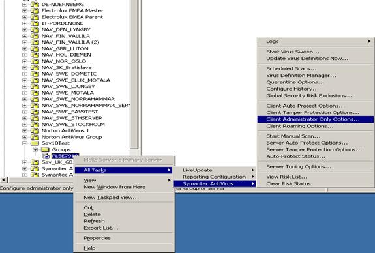Screen dimensions: 375x253
Task: Choose Configure History entry
Action: pos(316,89)
